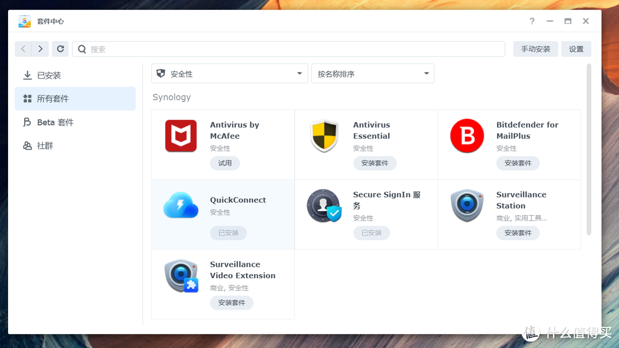This screenshot has width=619, height=348.
Task: Go back with the left arrow button
Action: [23, 49]
